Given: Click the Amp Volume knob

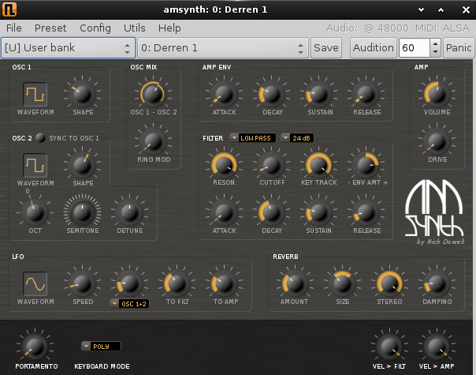Looking at the screenshot, I should point(437,94).
